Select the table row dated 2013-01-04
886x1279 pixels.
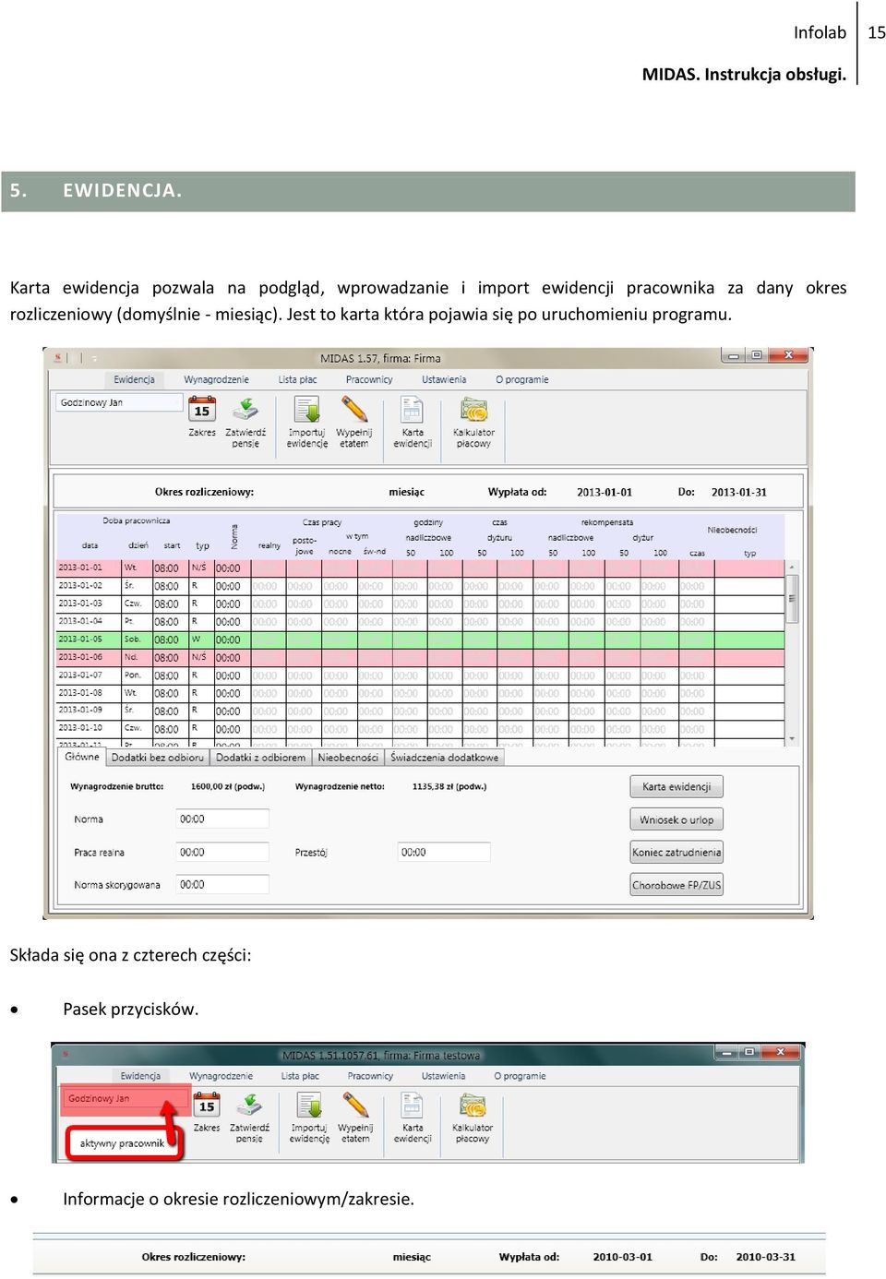[421, 622]
